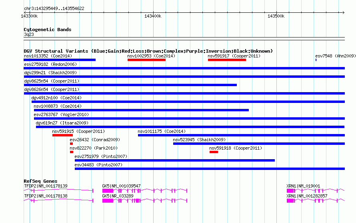The height and width of the screenshot is (223, 356).
Task: Click the nsv1011175 (Coe2014) label
Action: [x=162, y=131]
